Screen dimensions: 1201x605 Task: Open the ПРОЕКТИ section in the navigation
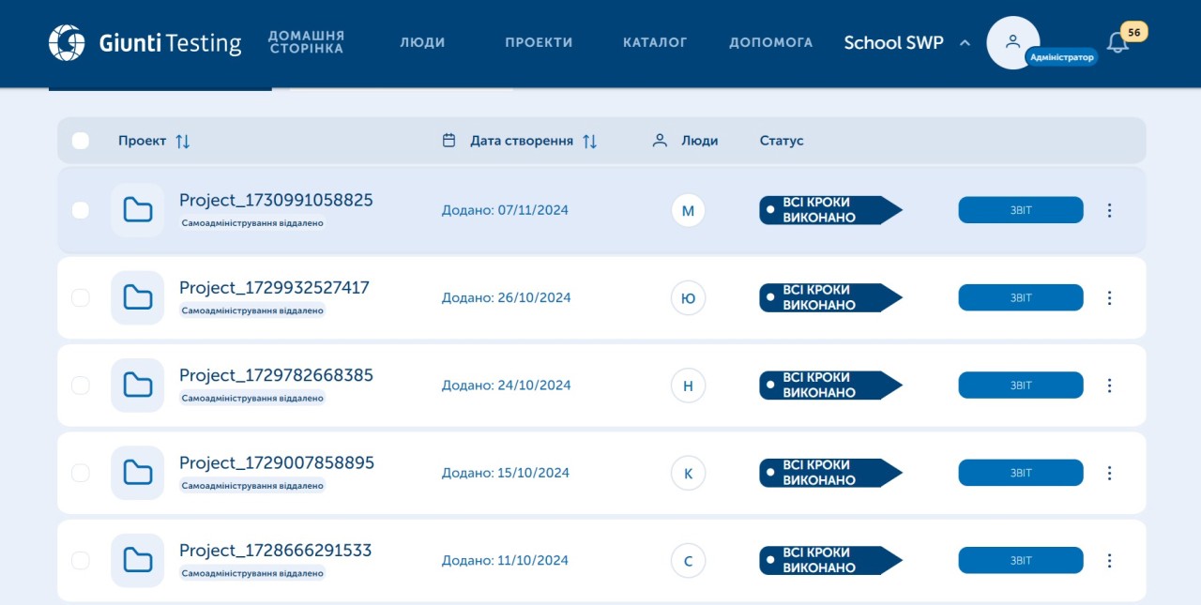click(x=539, y=41)
